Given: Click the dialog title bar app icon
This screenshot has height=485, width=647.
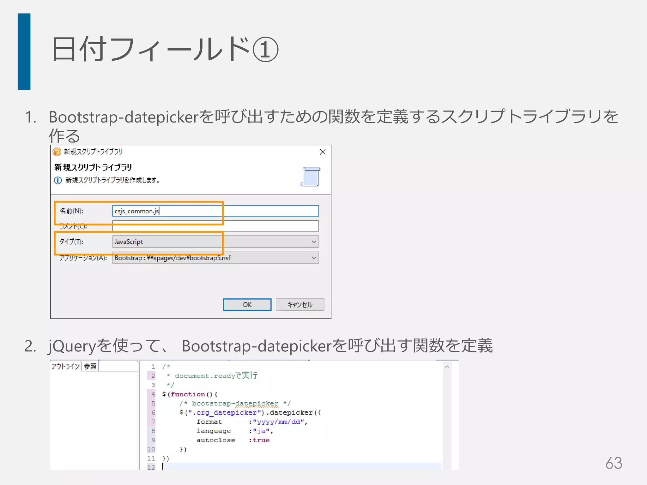Looking at the screenshot, I should [x=57, y=152].
